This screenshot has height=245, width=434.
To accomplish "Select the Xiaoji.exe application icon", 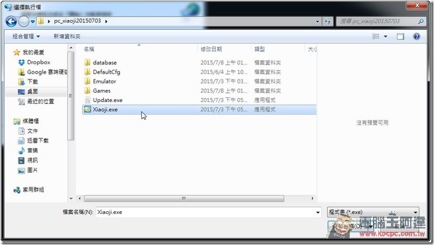I will (88, 109).
